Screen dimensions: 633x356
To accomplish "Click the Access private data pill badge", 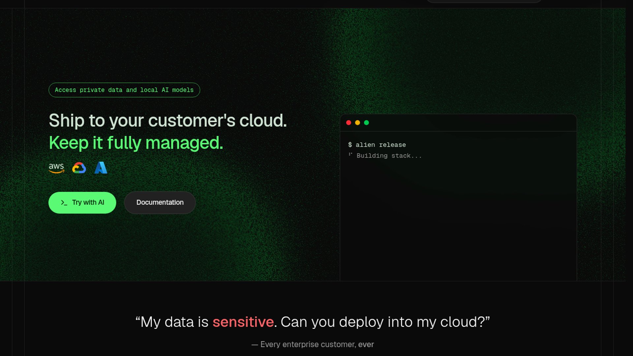I will pyautogui.click(x=124, y=90).
